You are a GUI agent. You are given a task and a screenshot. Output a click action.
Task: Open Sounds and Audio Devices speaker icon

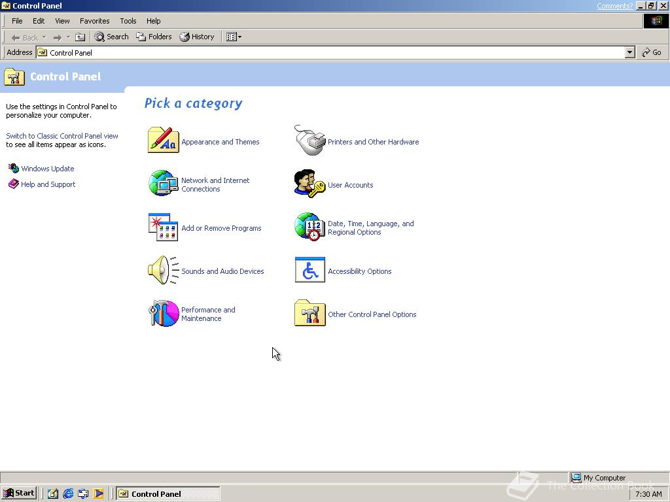[x=163, y=270]
